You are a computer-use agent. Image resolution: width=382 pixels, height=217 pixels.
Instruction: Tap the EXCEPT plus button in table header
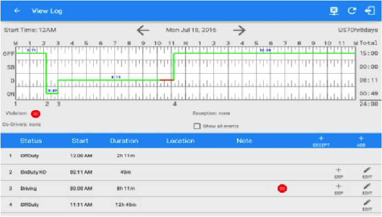pos(321,141)
